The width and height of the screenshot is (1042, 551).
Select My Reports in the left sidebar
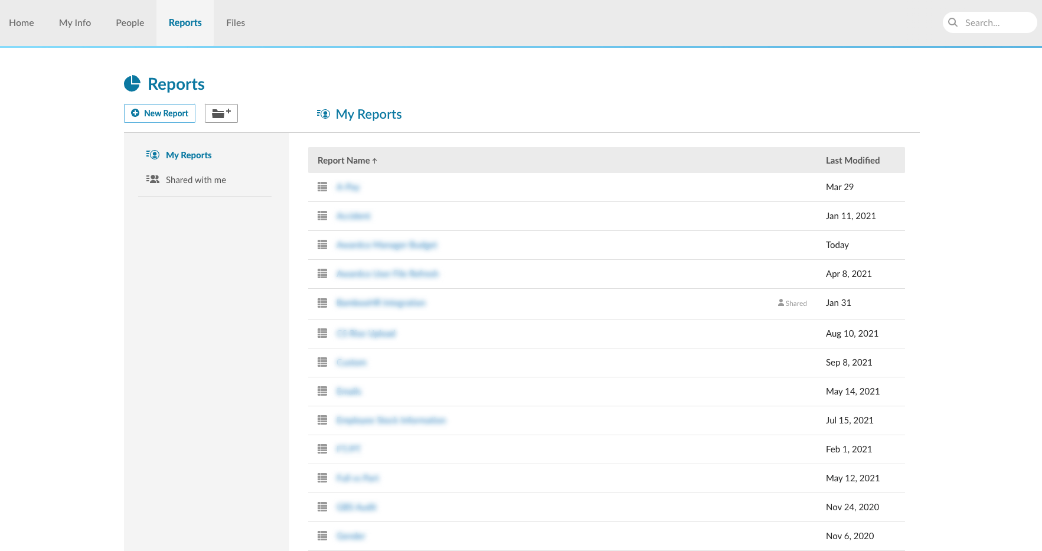point(188,155)
